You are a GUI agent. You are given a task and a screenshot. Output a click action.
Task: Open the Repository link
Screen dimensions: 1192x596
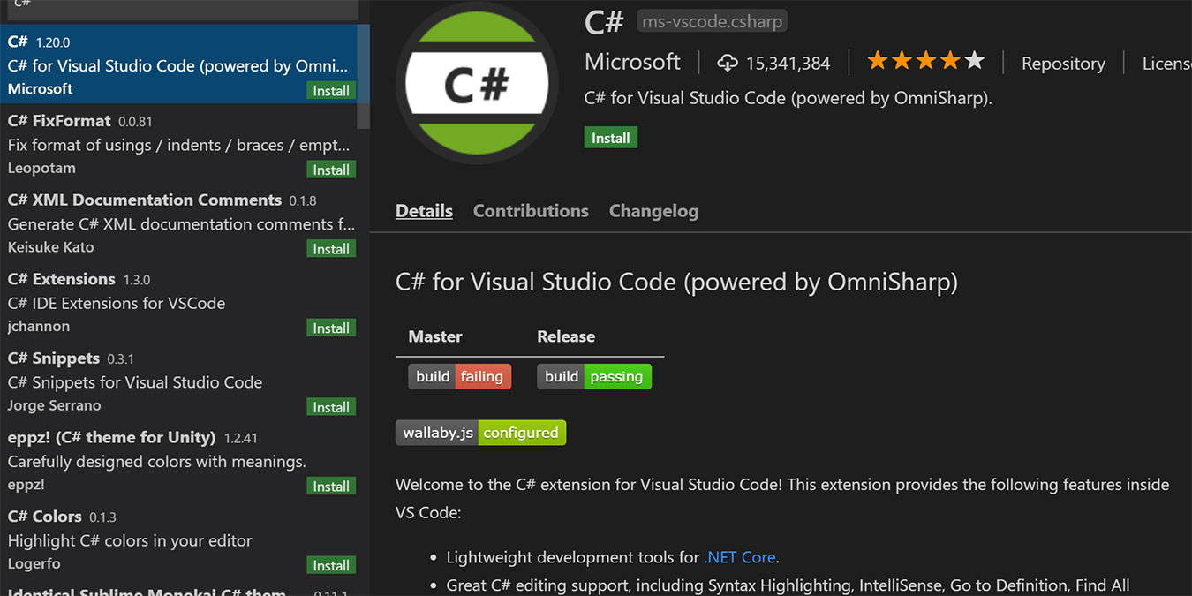[x=1063, y=64]
